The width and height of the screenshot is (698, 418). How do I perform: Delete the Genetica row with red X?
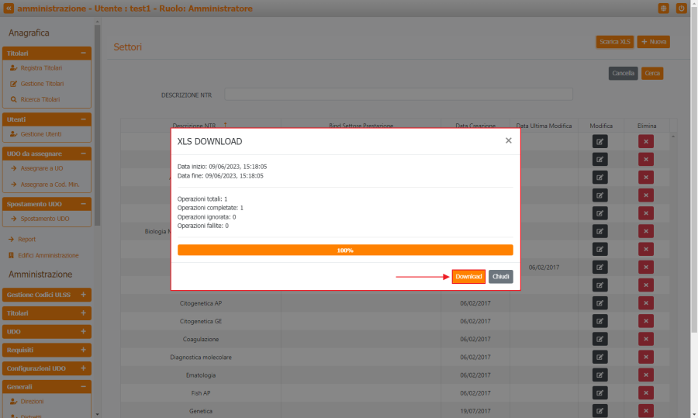[x=646, y=410]
